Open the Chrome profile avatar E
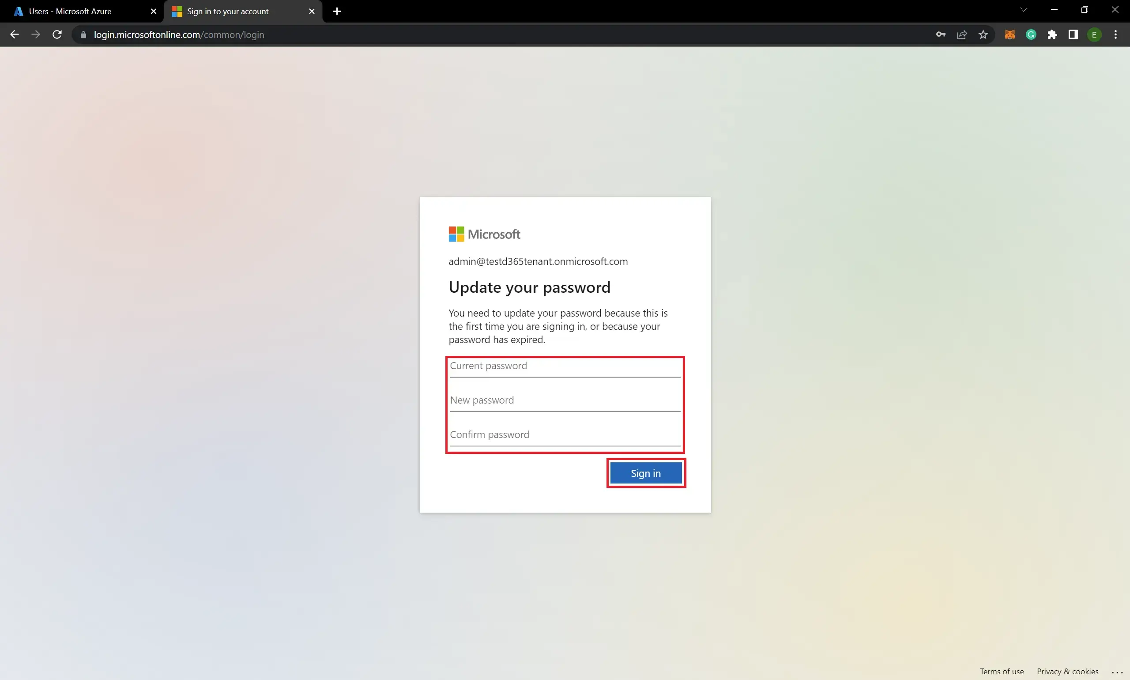Screen dimensions: 1130x680 (x=1094, y=35)
